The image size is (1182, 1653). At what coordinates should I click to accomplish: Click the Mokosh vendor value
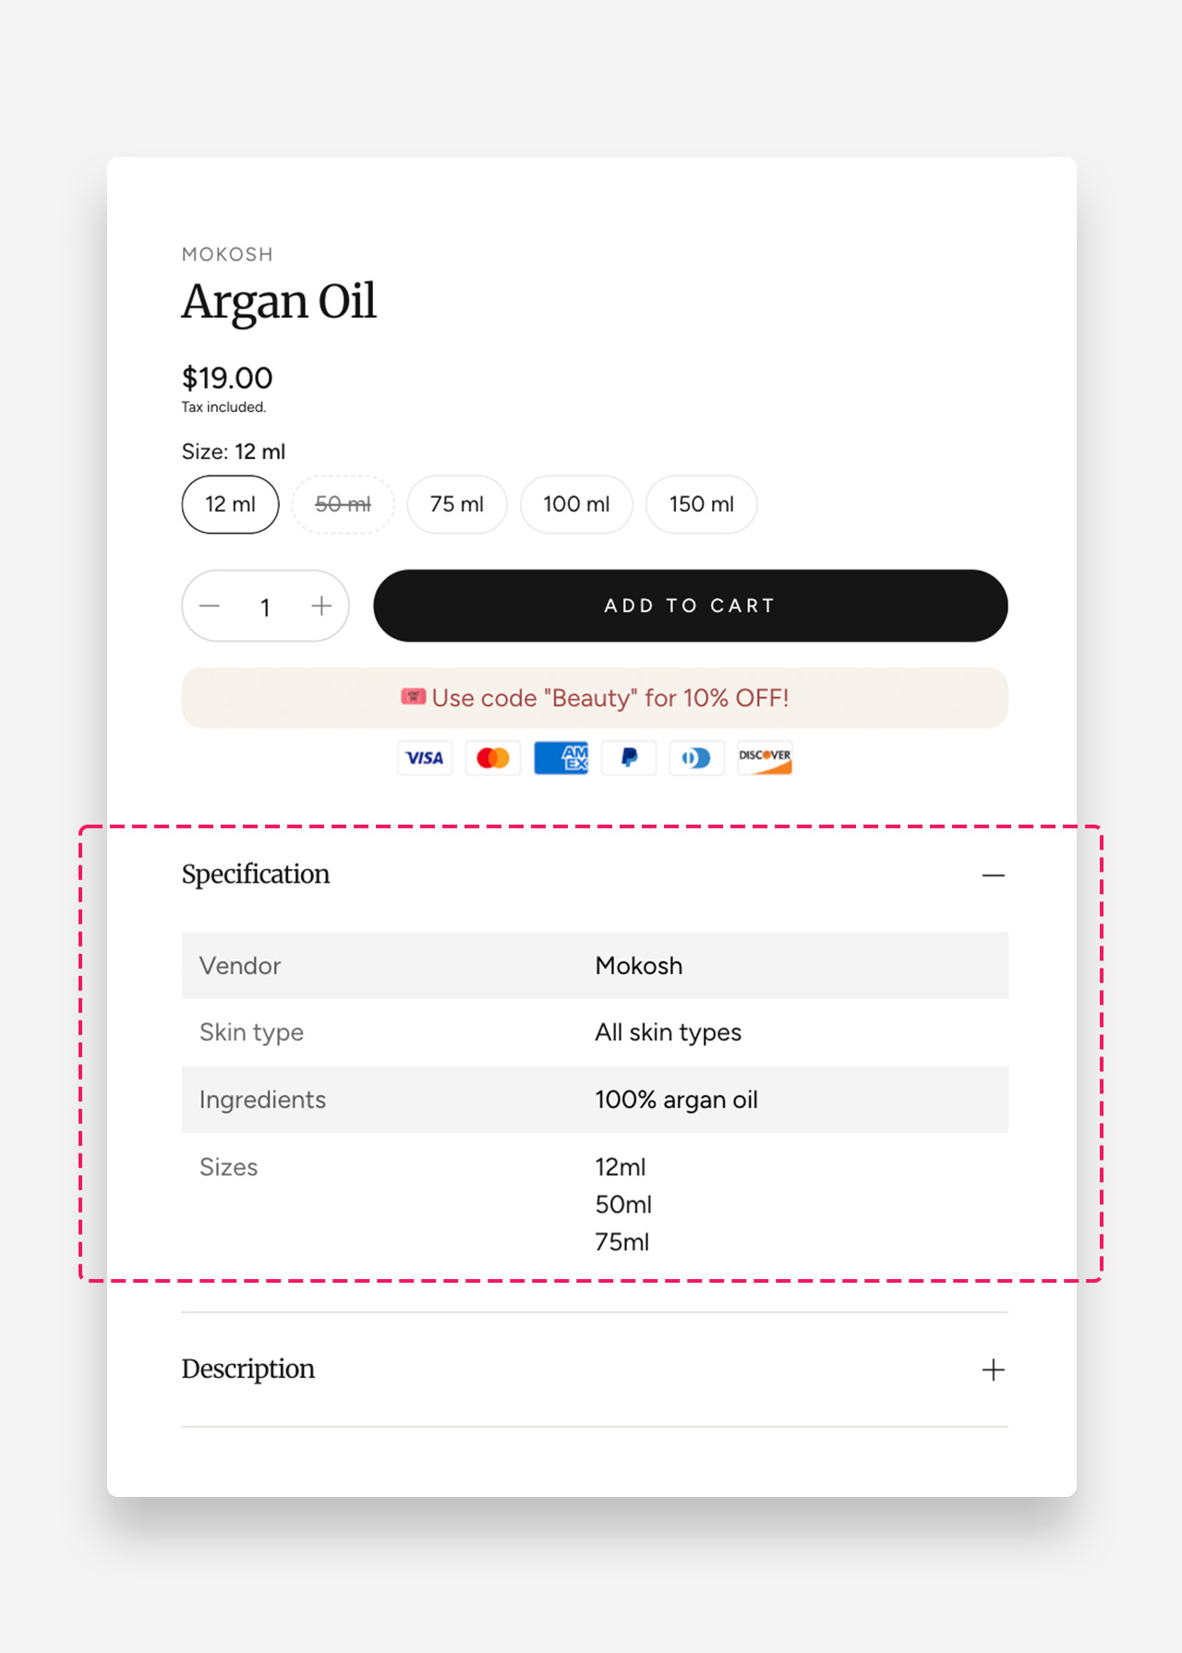639,966
